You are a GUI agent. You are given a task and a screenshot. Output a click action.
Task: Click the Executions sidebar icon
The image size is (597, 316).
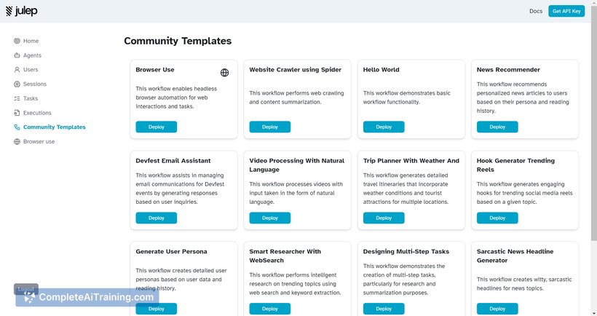coord(17,113)
